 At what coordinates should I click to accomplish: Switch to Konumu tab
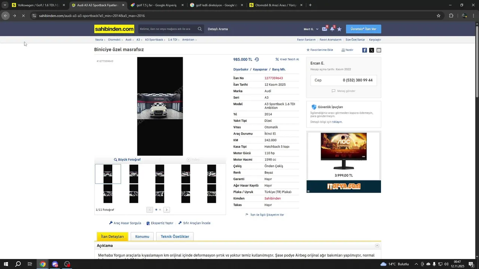(x=142, y=236)
